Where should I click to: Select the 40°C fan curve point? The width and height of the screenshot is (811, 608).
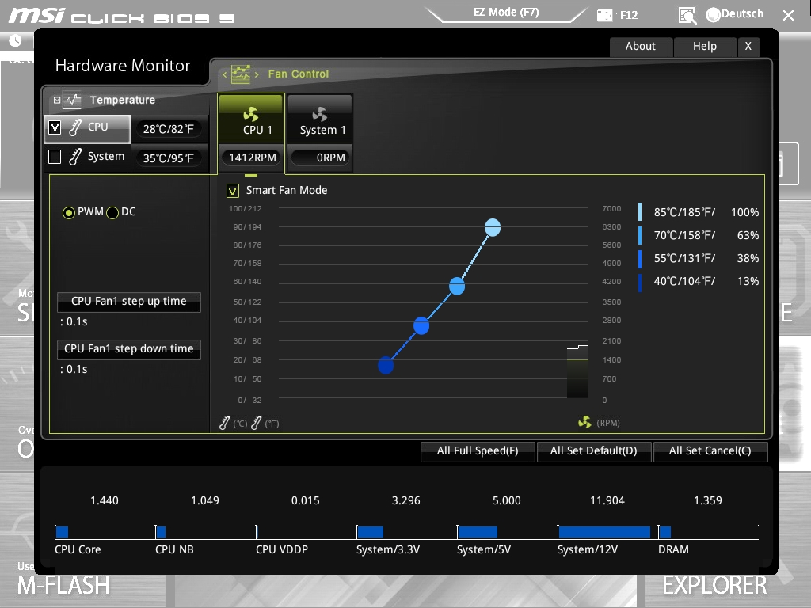click(386, 366)
